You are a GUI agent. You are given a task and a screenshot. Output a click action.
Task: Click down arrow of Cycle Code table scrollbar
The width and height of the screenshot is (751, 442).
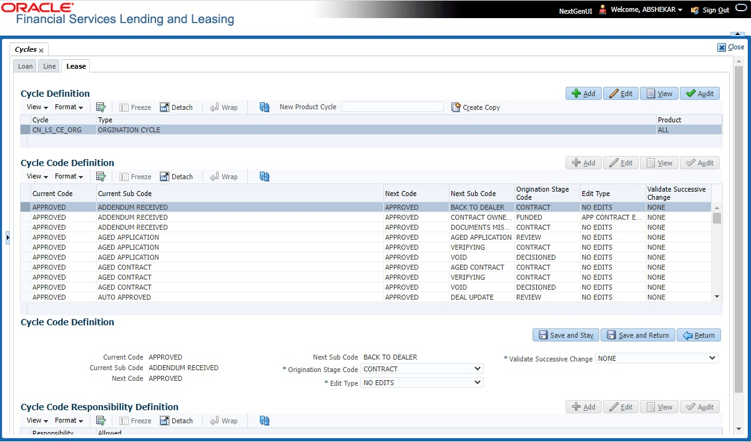(717, 297)
